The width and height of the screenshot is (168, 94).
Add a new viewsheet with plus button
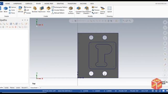coord(41,88)
